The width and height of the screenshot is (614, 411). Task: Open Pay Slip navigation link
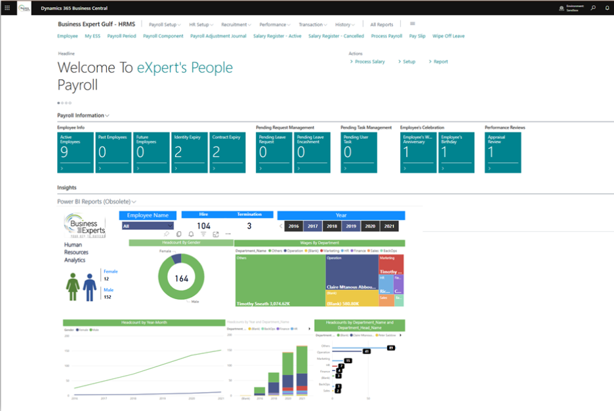click(417, 36)
